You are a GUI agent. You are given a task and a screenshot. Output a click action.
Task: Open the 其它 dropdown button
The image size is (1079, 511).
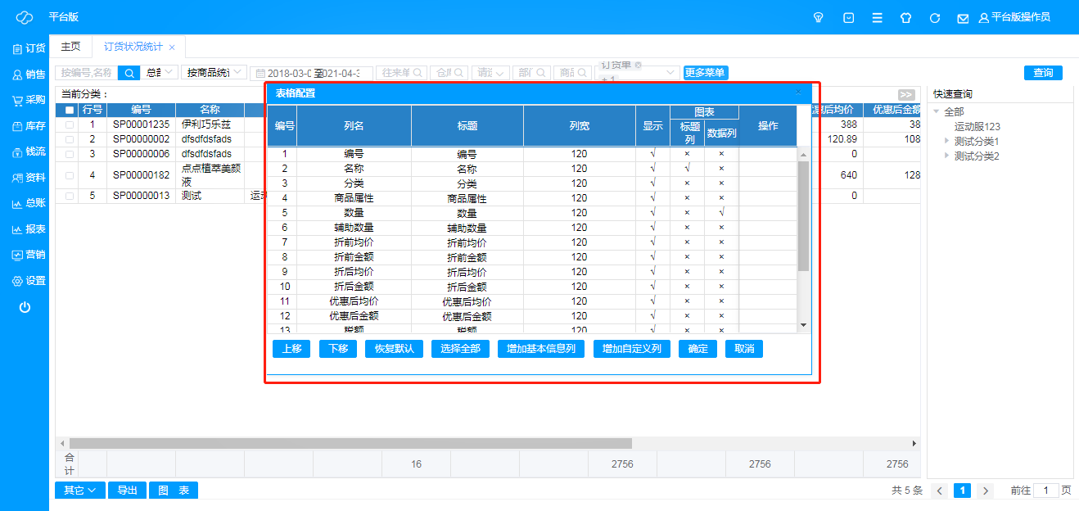(79, 491)
